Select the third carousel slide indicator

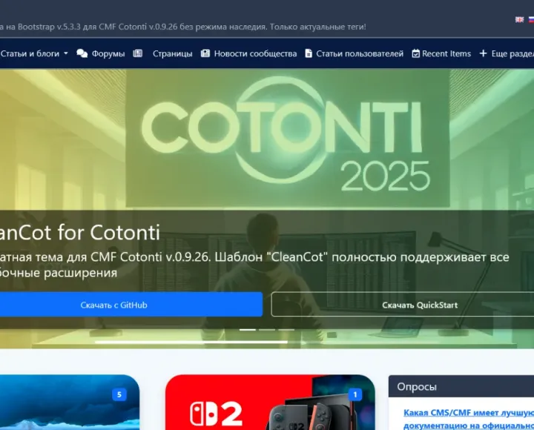click(x=286, y=330)
